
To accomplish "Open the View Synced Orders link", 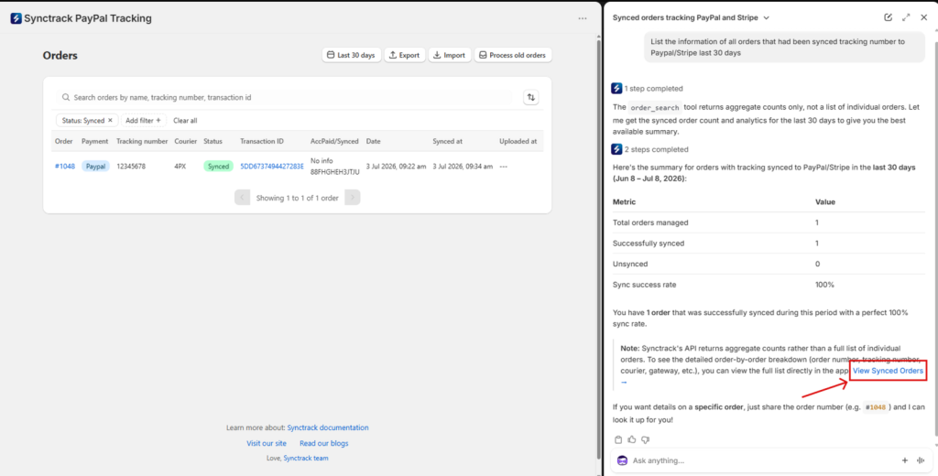I will point(888,371).
